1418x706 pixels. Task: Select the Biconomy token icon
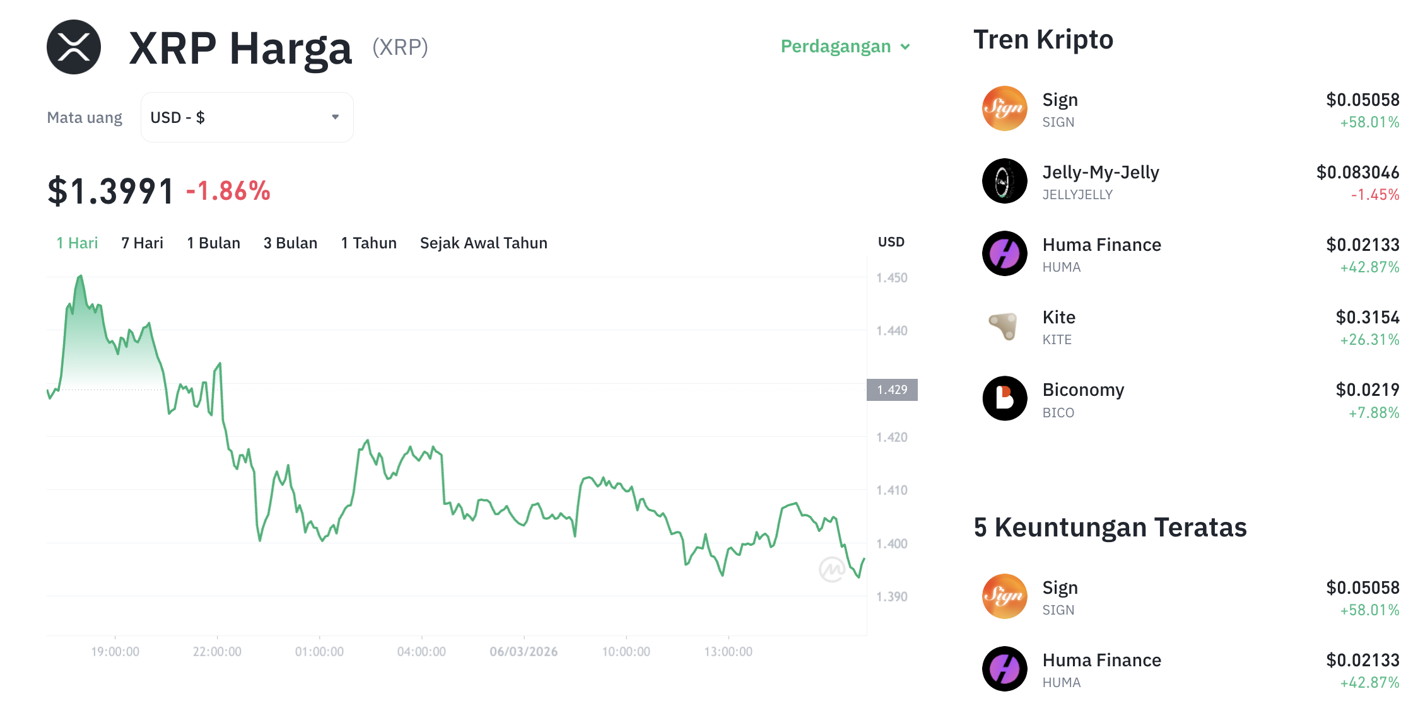1004,398
